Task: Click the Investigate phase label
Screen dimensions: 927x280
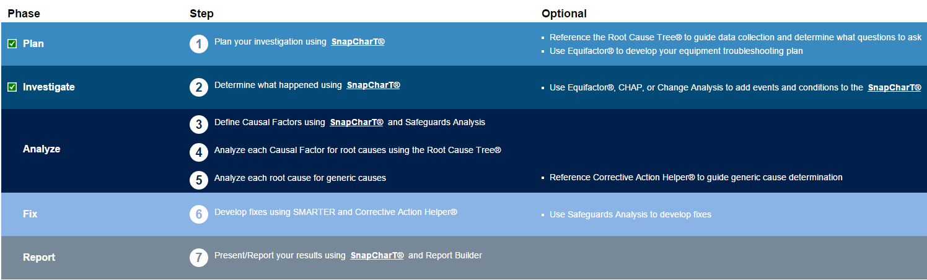Action: pos(49,87)
